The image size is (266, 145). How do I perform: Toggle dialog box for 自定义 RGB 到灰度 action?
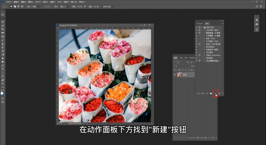point(200,44)
